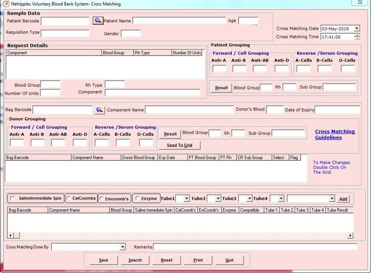Click into the Component Name field
The image size is (371, 273).
[x=189, y=109]
